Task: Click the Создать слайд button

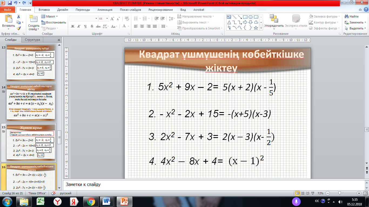Action: (x=34, y=22)
